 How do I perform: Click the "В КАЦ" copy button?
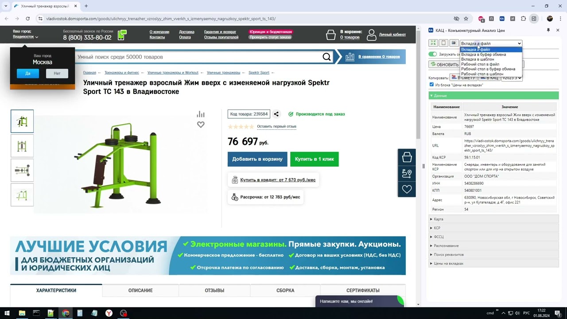pos(489,78)
